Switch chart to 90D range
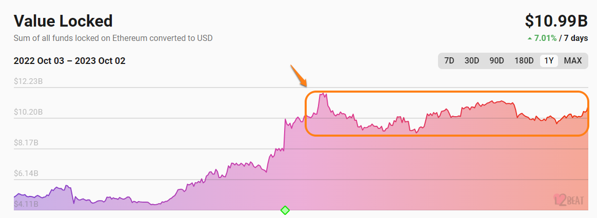597x218 pixels. click(496, 60)
